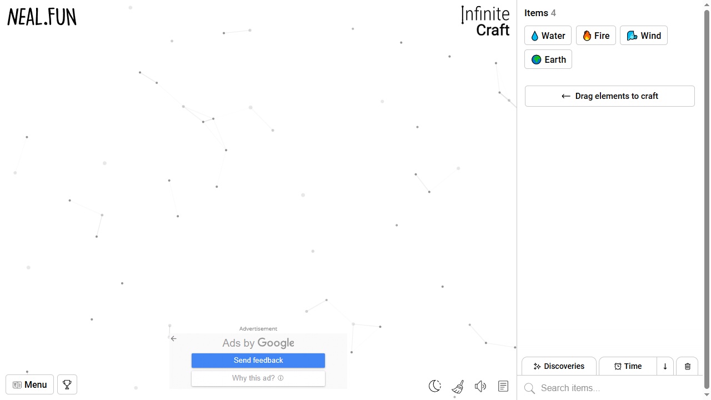Open the notes page icon
This screenshot has height=400, width=711.
pyautogui.click(x=503, y=386)
